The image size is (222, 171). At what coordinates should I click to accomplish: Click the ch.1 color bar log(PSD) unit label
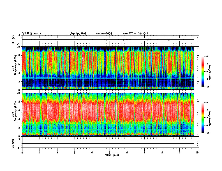point(210,73)
